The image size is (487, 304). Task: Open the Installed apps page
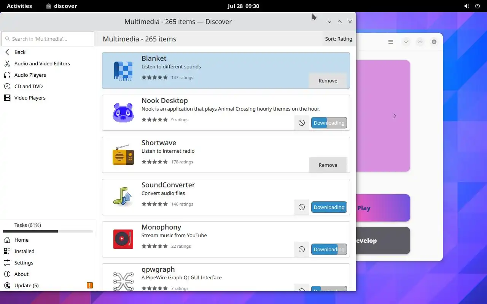coord(48,251)
